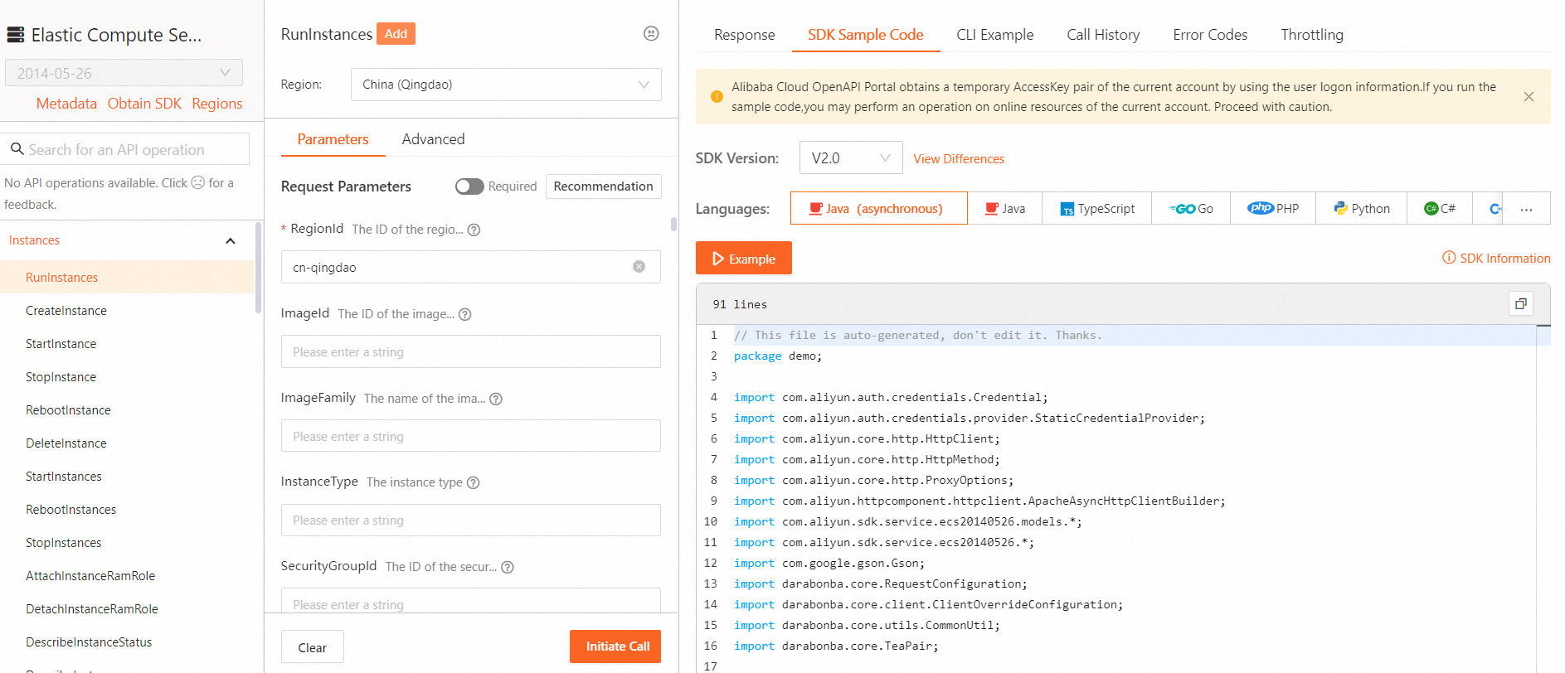Select StartInstance in the API list
This screenshot has height=673, width=1565.
coord(127,343)
